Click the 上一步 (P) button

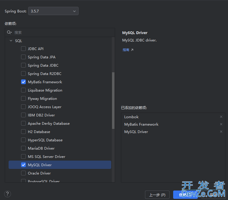coord(157,195)
